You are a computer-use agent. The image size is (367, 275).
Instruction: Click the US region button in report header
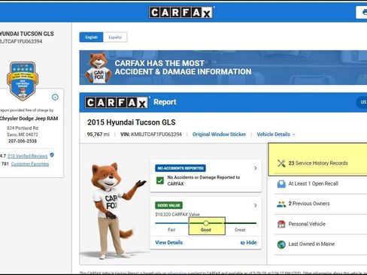tap(362, 102)
